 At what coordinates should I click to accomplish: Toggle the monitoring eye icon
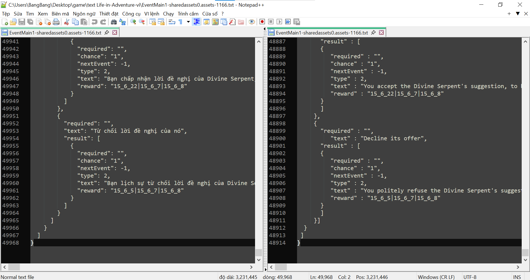251,22
